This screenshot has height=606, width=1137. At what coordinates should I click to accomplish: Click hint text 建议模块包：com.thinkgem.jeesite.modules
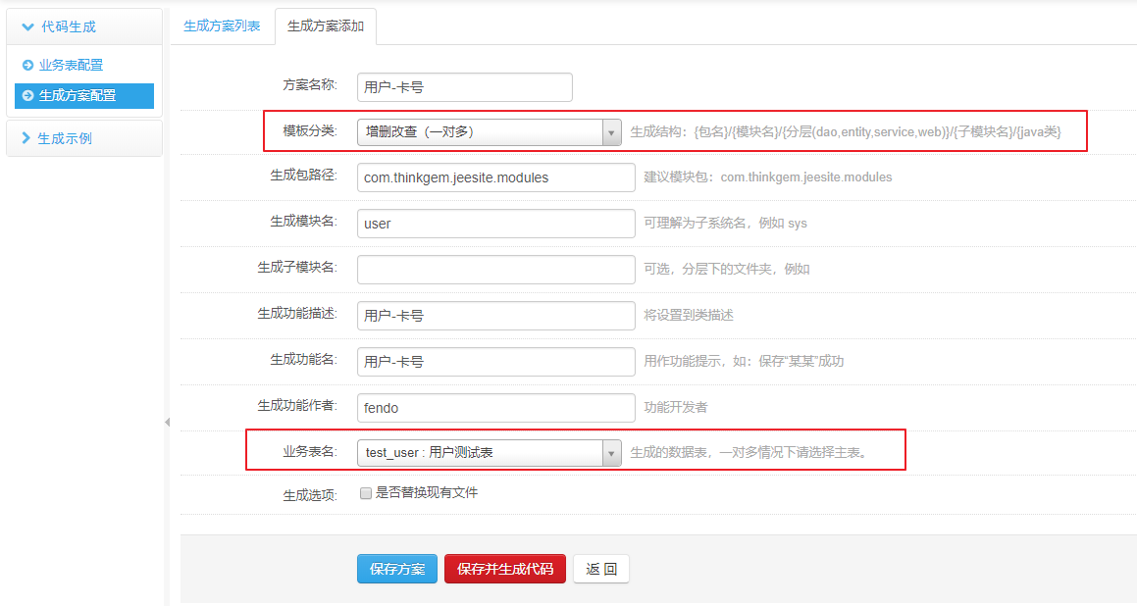768,177
